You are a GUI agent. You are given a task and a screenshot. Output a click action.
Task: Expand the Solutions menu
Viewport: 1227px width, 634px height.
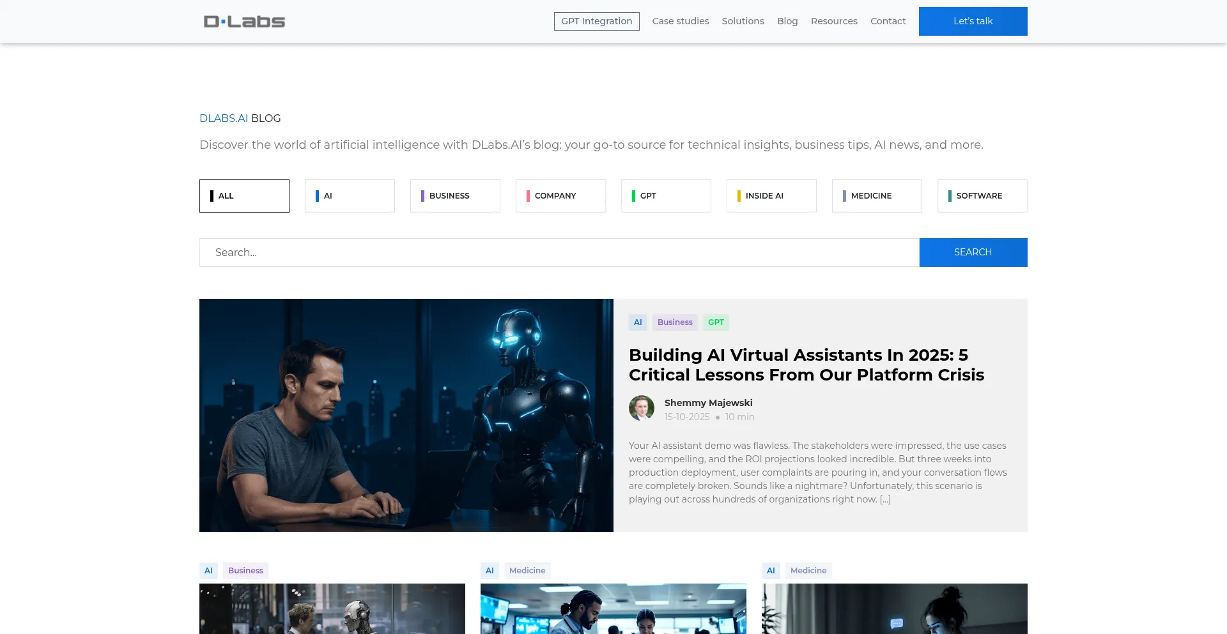pyautogui.click(x=743, y=21)
